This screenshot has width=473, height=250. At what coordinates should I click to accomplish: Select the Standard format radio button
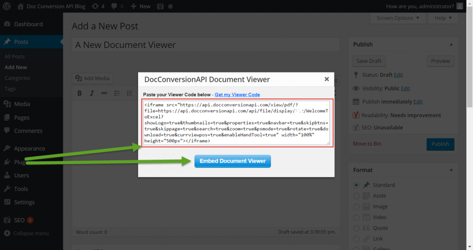click(356, 185)
